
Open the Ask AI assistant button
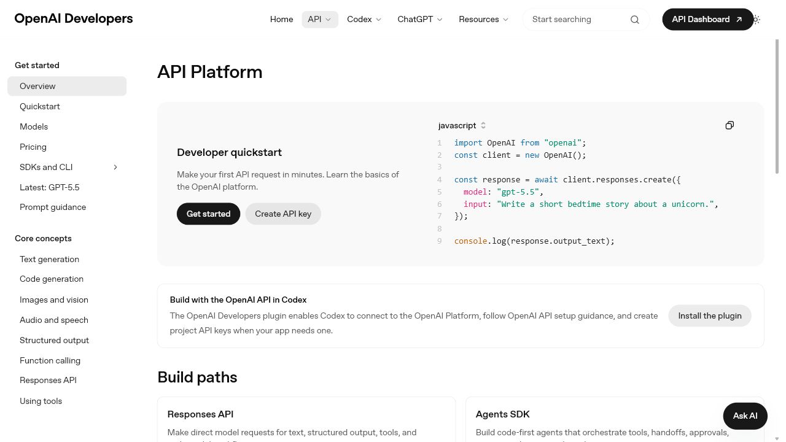coord(745,416)
